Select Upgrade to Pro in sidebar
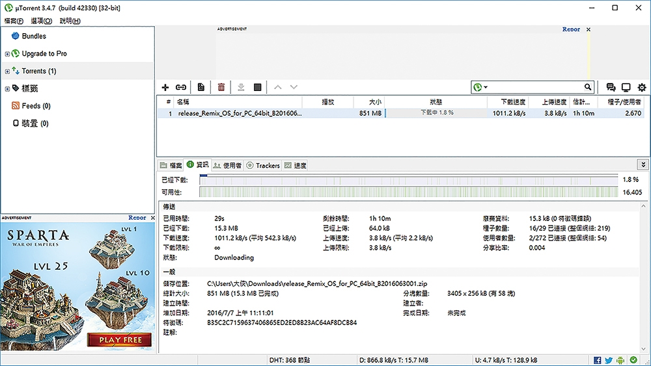 click(44, 53)
